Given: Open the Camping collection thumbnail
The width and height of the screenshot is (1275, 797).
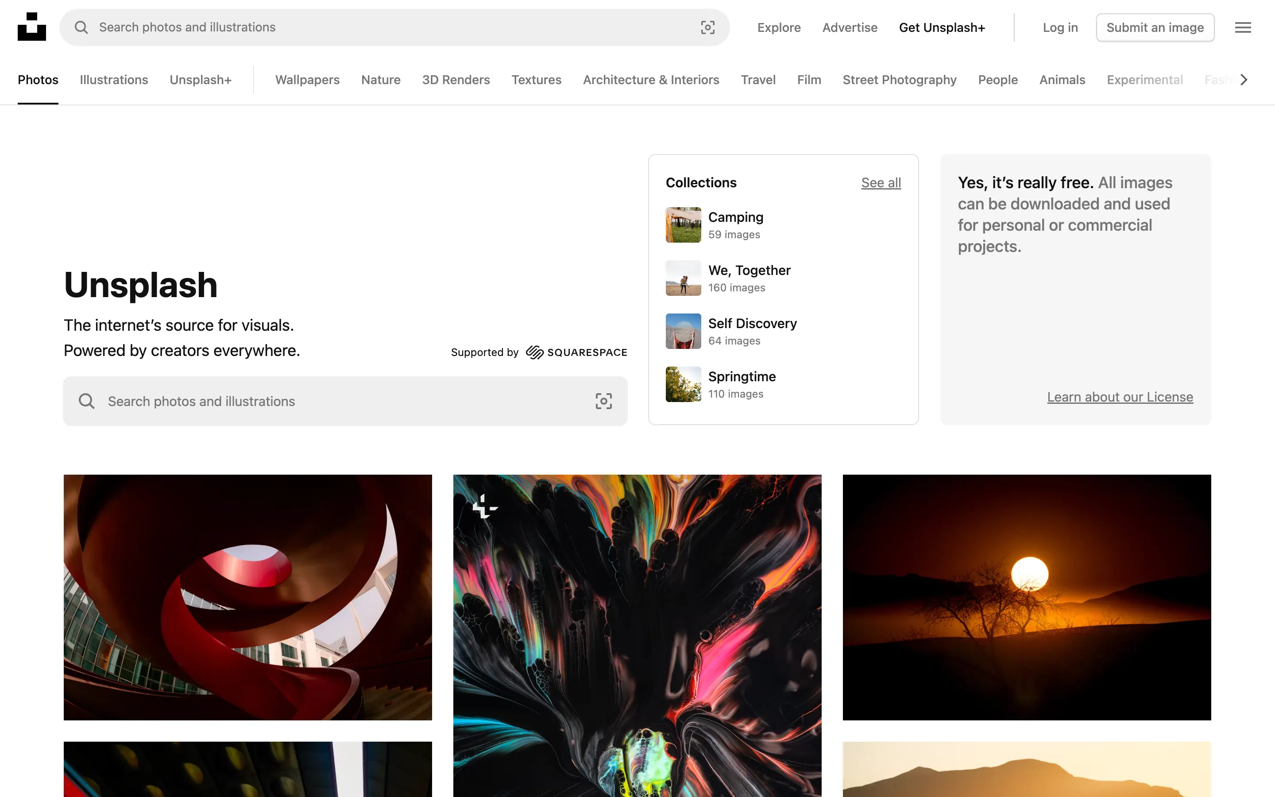Looking at the screenshot, I should [684, 224].
